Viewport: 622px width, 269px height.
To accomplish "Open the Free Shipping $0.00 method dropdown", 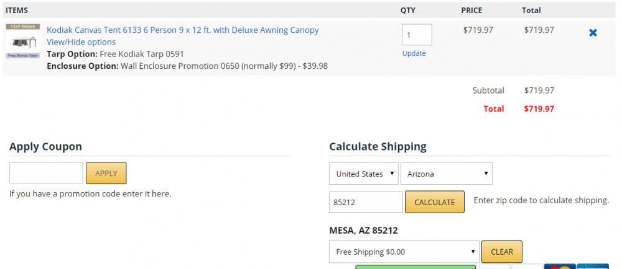I will tap(404, 252).
